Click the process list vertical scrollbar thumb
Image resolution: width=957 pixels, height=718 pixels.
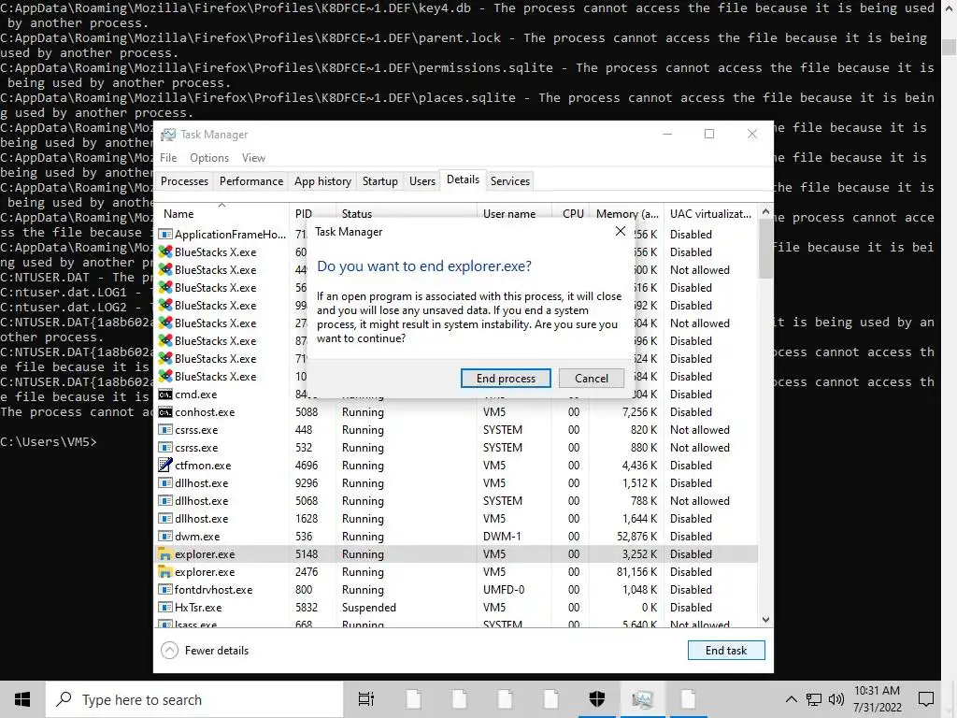tap(765, 249)
